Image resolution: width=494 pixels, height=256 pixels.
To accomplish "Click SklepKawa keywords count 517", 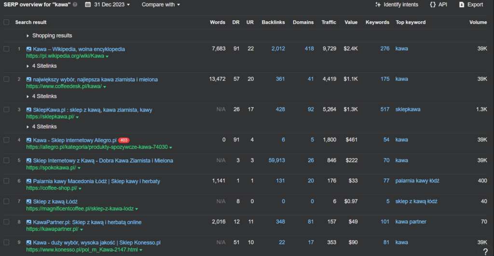I will (384, 109).
